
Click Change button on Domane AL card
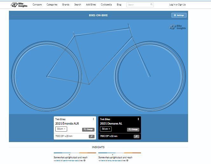[x=133, y=130]
